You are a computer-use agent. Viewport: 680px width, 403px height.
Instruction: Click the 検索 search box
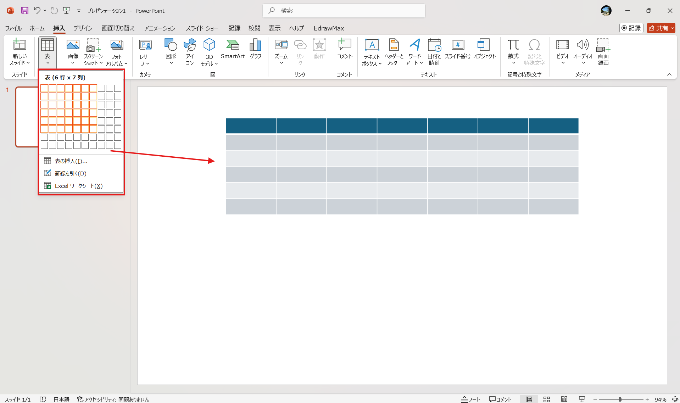[x=344, y=11]
